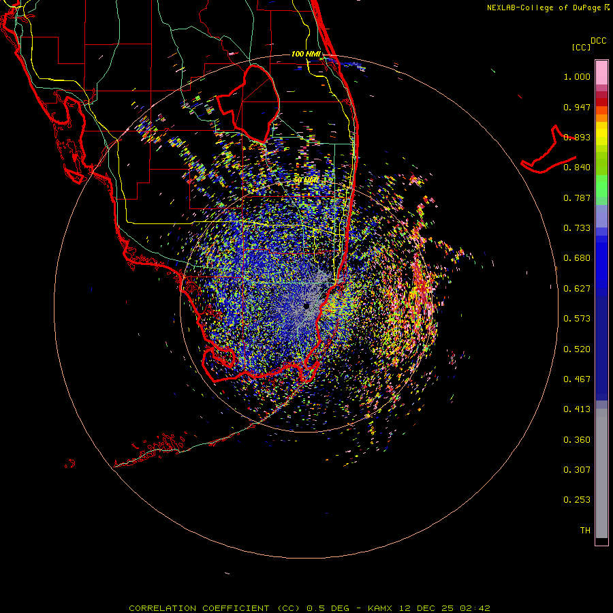Pick the dark red color bar segment

pos(601,101)
